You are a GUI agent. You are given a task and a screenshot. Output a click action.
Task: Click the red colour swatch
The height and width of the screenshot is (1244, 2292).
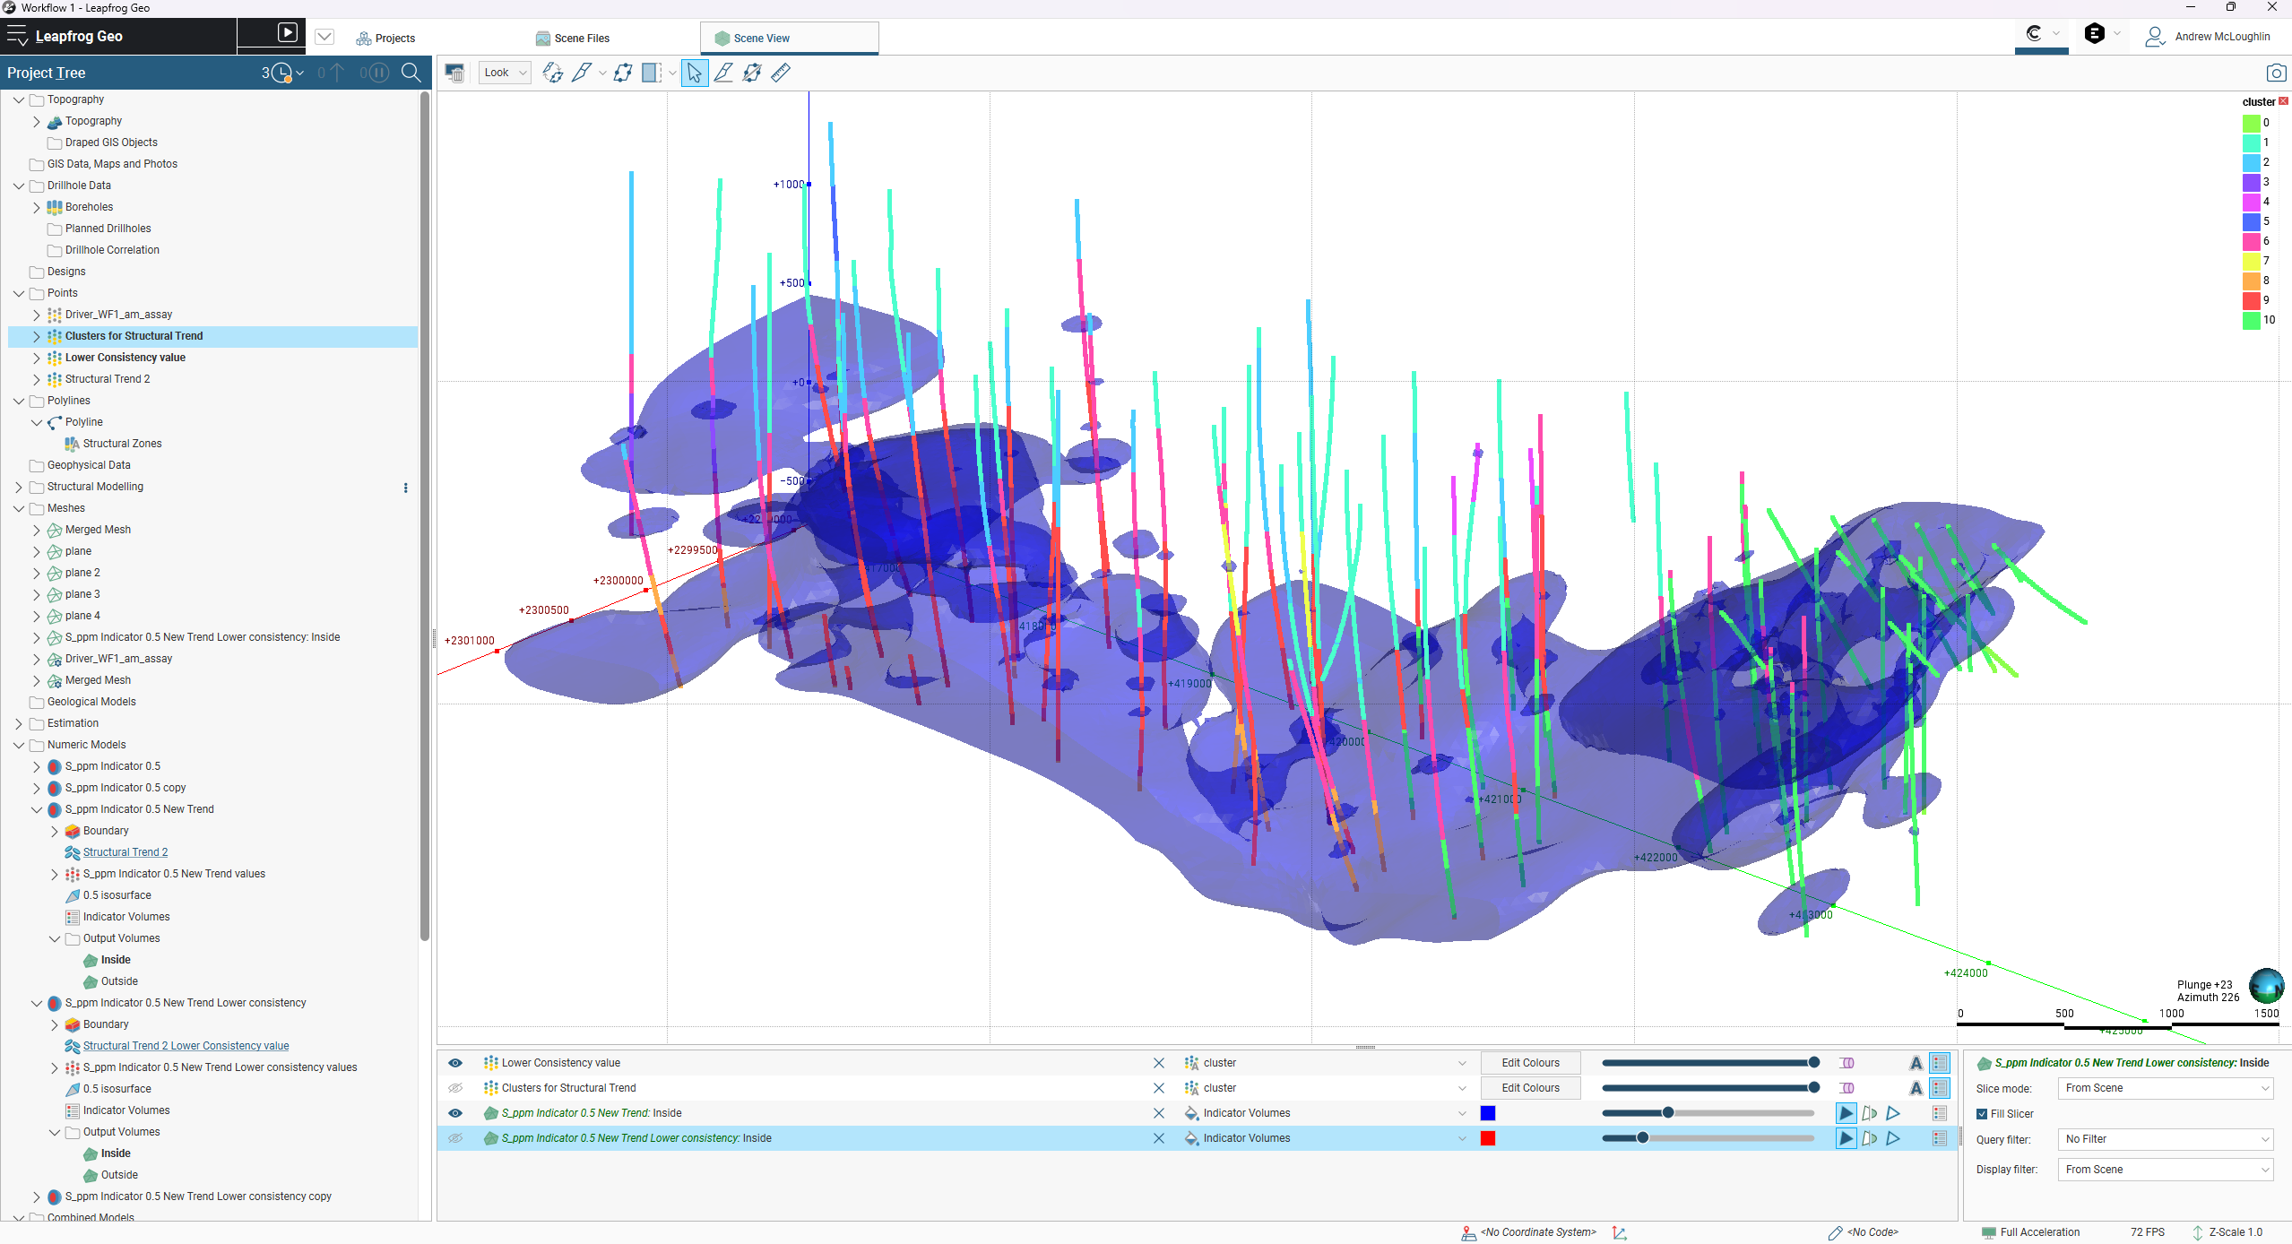pyautogui.click(x=1488, y=1138)
